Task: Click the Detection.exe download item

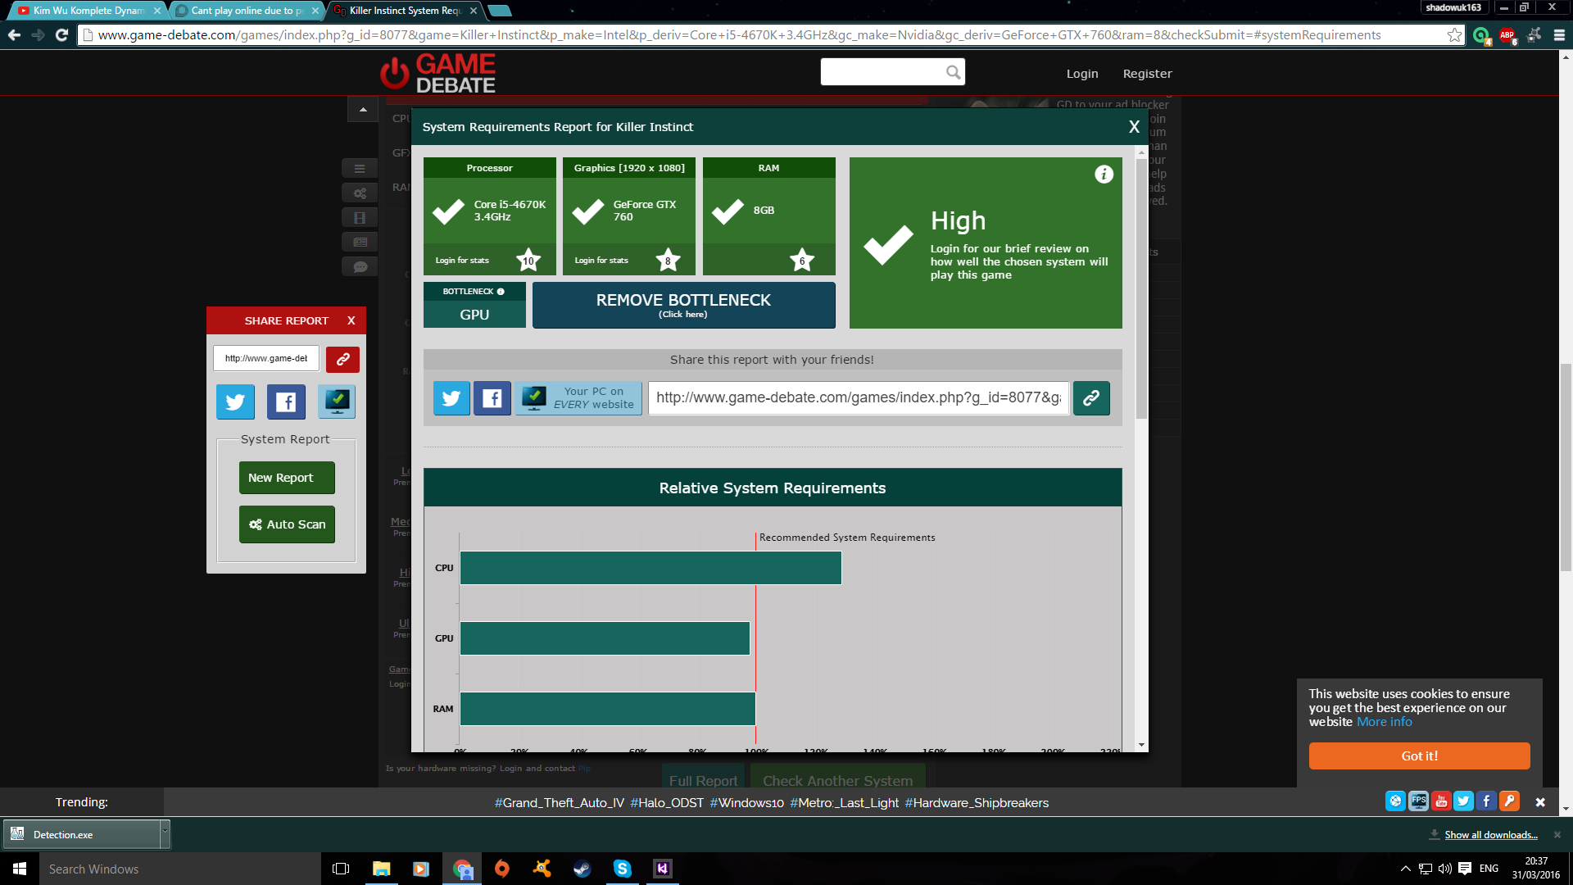Action: [81, 834]
